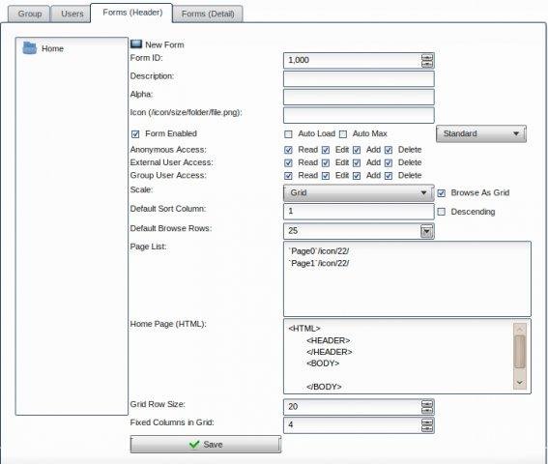
Task: Click the Fixed Columns value 4
Action: (x=291, y=424)
